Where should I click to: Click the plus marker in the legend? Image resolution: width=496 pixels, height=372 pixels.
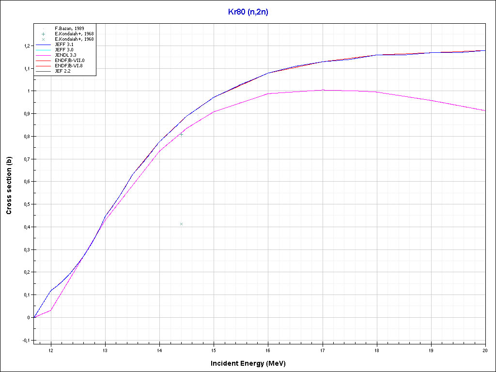point(43,34)
